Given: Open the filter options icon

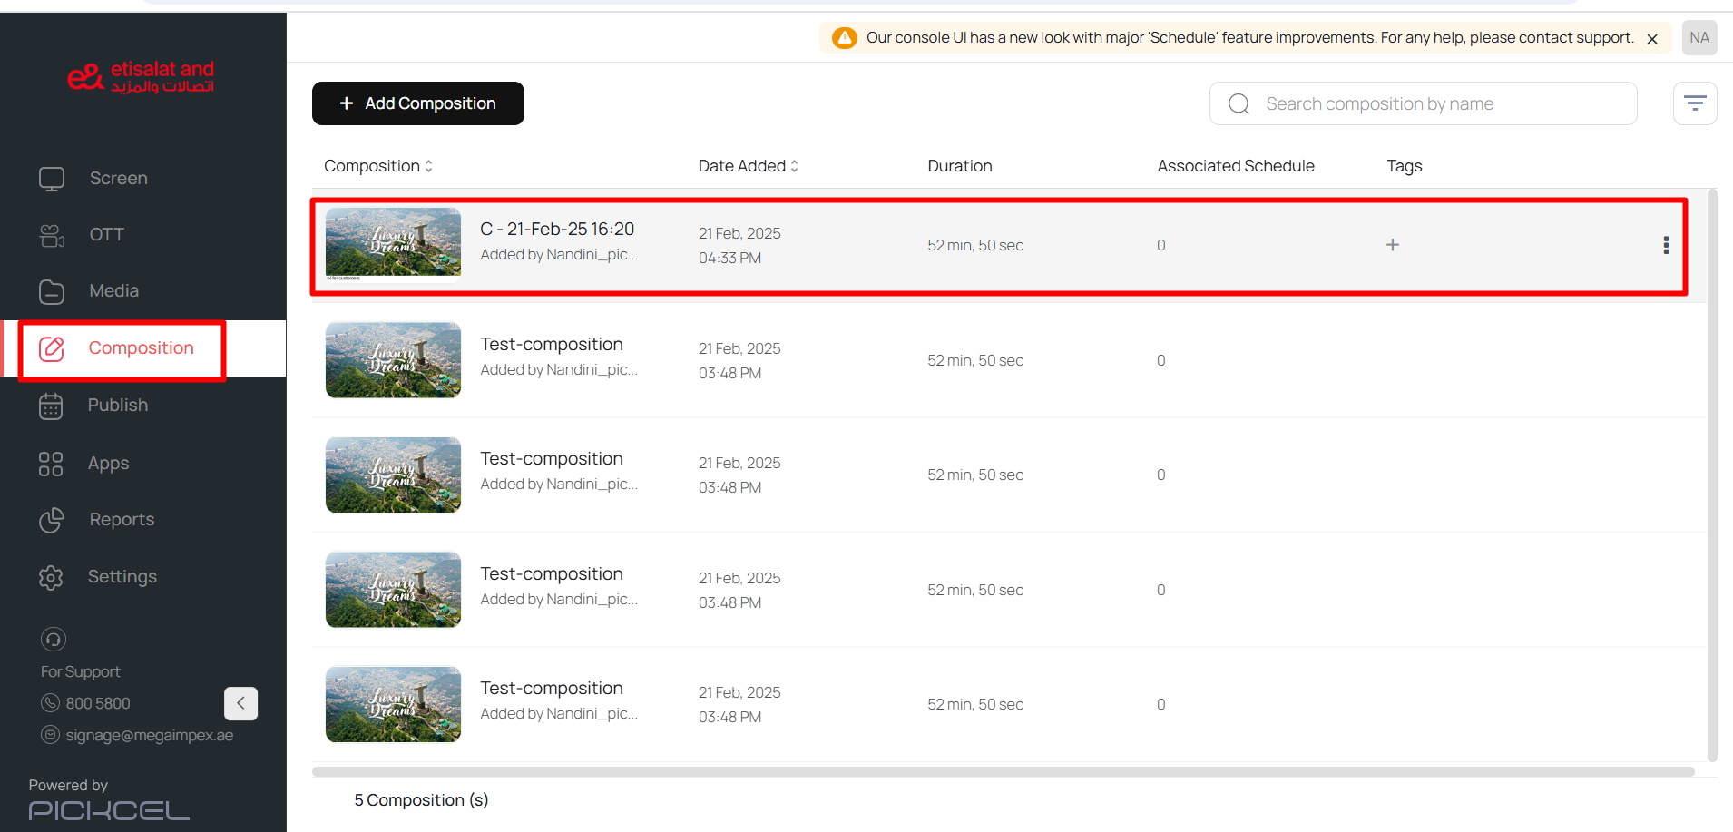Looking at the screenshot, I should tap(1694, 103).
